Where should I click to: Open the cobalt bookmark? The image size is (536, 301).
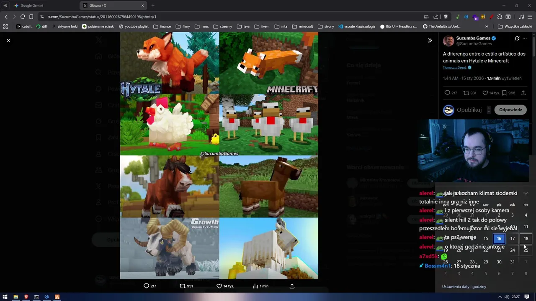[x=24, y=26]
